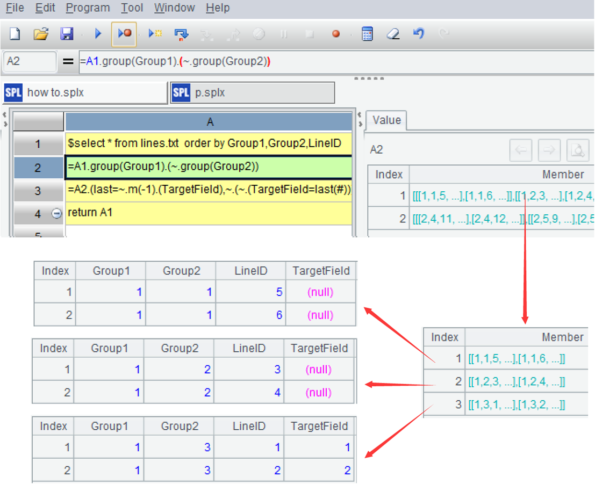Open the File menu
This screenshot has width=595, height=484.
click(x=15, y=8)
